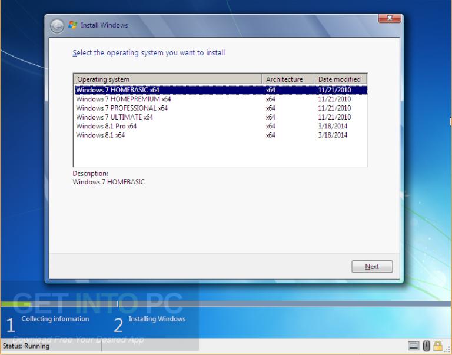Click the Collecting information step label

click(x=55, y=319)
